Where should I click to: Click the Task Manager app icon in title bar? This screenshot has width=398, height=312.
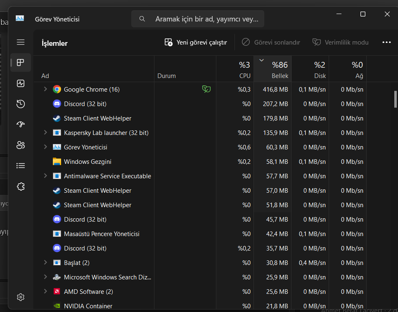tap(20, 19)
